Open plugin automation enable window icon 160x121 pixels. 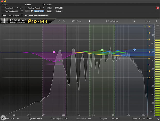[49, 8]
